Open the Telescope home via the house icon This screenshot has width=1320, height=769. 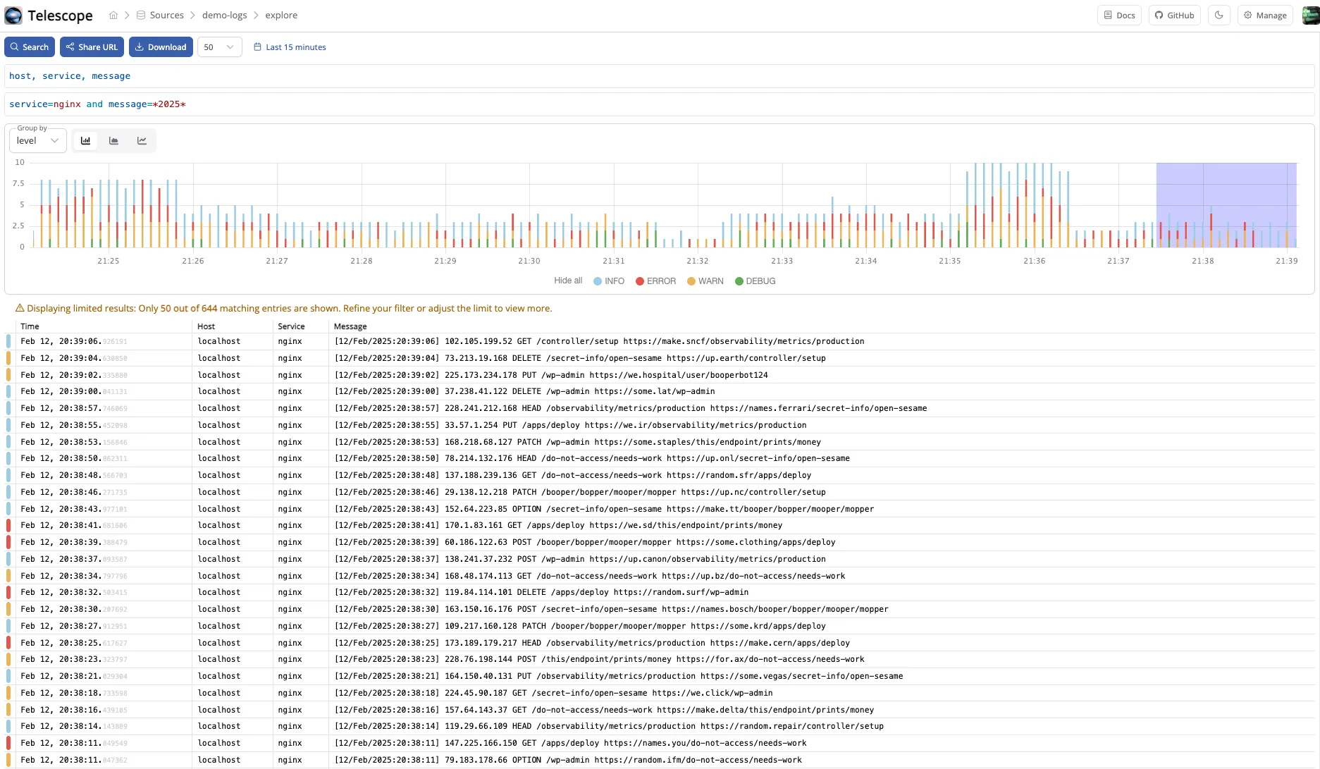coord(113,14)
